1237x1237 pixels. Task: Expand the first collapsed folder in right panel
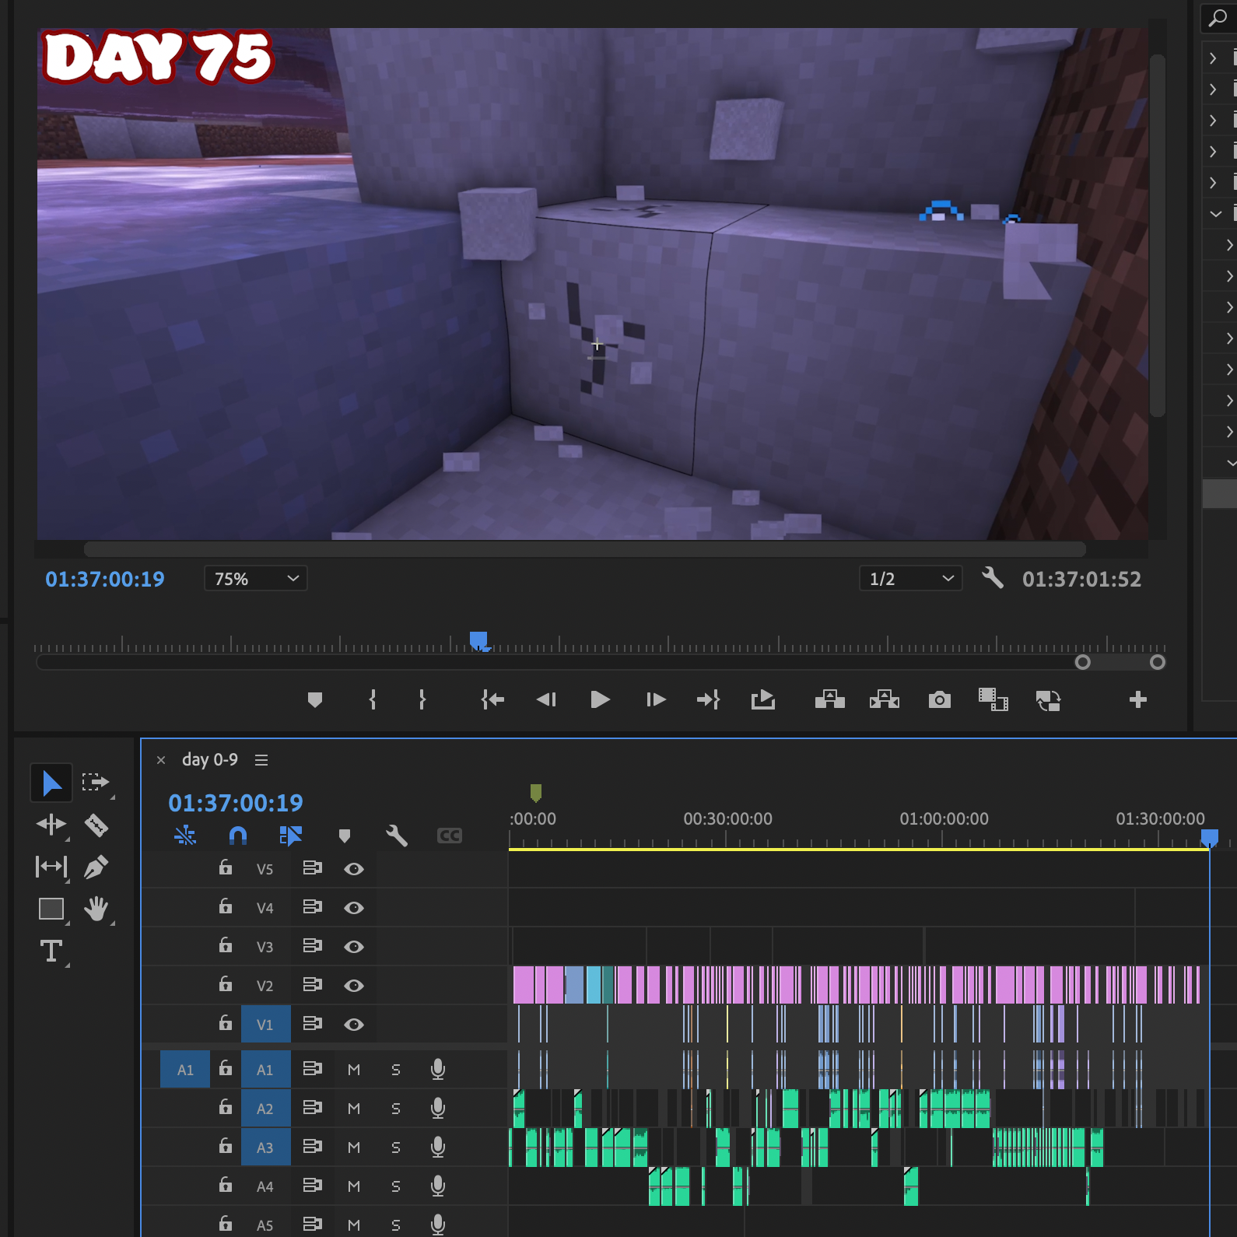1213,58
